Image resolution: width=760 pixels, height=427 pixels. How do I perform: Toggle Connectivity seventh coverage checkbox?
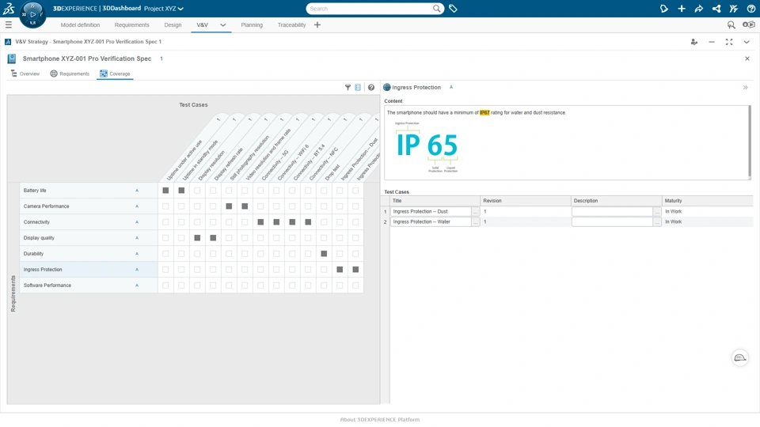point(260,222)
